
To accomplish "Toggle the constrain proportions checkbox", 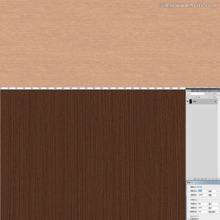I will [x=189, y=219].
